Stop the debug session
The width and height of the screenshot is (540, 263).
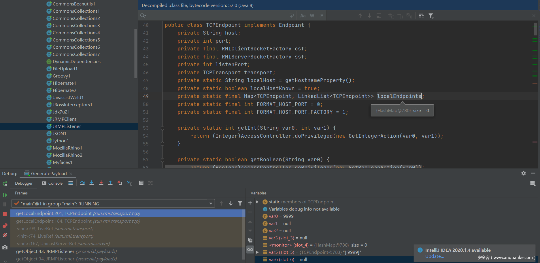click(x=5, y=214)
